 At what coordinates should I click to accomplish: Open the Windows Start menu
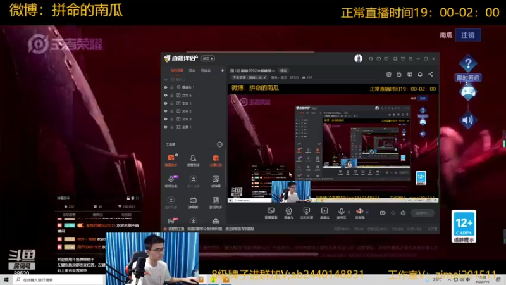(x=6, y=280)
